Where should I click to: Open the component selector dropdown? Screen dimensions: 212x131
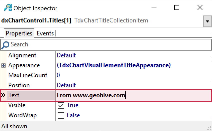point(207,21)
